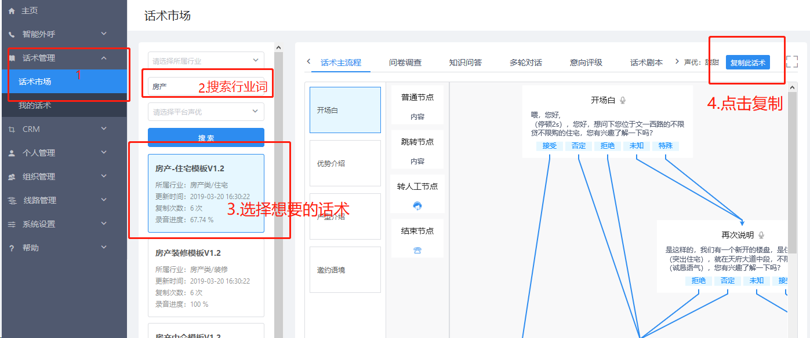Click the question mark icon beside 帮助
Screen dimensions: 810x338
[x=12, y=248]
